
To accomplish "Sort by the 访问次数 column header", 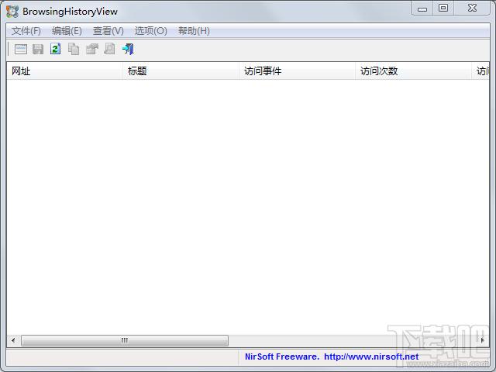I will [413, 71].
